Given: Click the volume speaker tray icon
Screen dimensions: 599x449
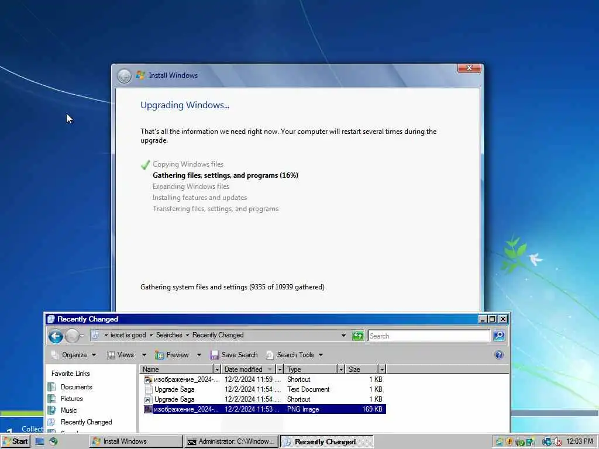Looking at the screenshot, I should pyautogui.click(x=557, y=442).
